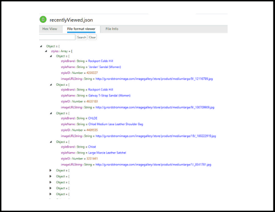Open the image URL ending _8341781.jpg
275x212 pixels.
(153, 165)
